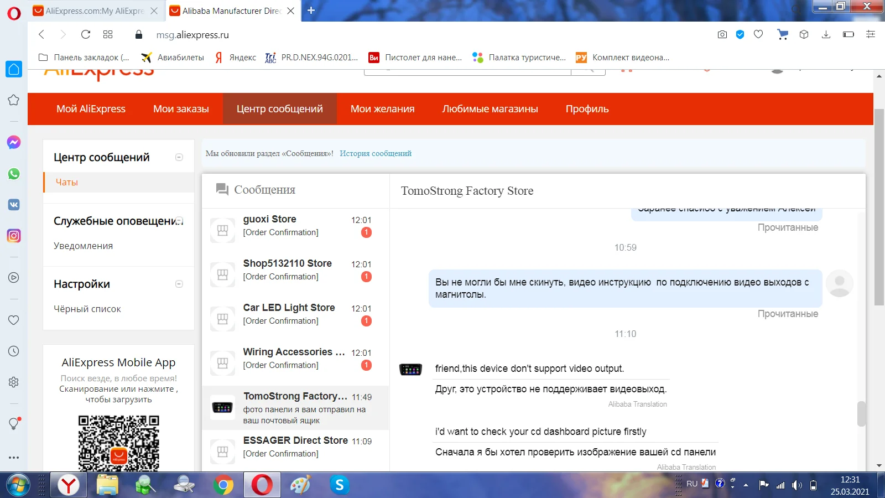
Task: Open the Shop5132110 Store conversation
Action: [x=295, y=275]
